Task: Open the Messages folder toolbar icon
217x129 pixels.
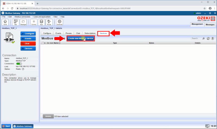Action: pos(23,22)
